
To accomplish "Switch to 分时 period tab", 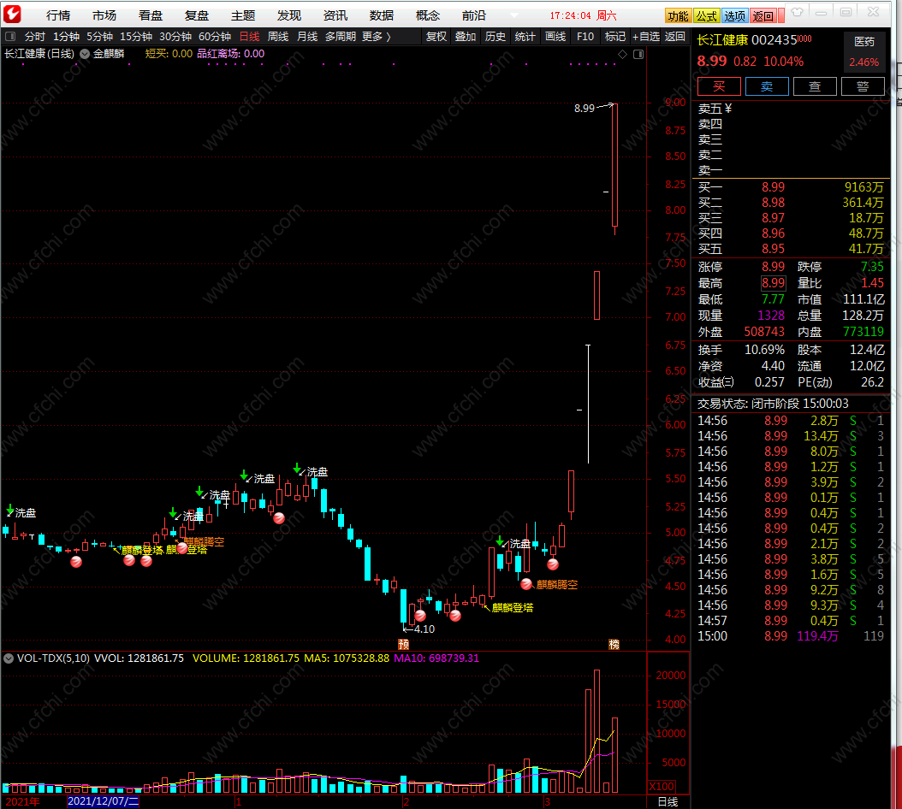I will (x=34, y=37).
